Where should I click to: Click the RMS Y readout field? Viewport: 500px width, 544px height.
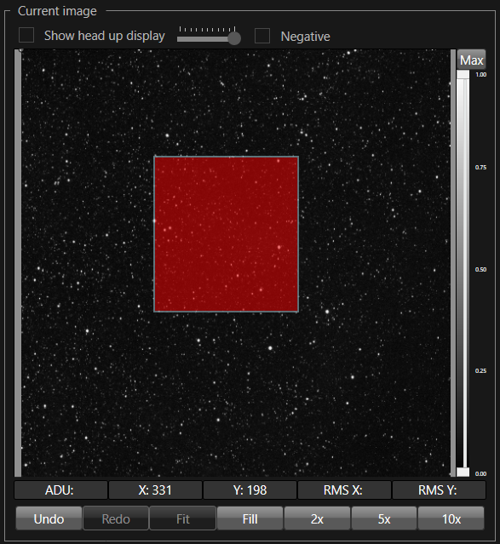[x=439, y=490]
